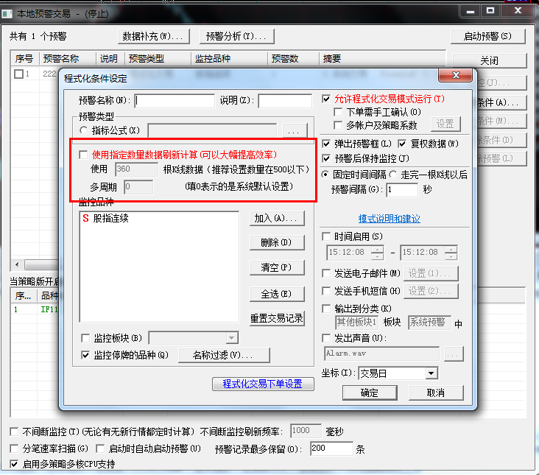Viewport: 539px width, 475px height.
Task: Toggle 复权数据 checkbox
Action: click(402, 144)
